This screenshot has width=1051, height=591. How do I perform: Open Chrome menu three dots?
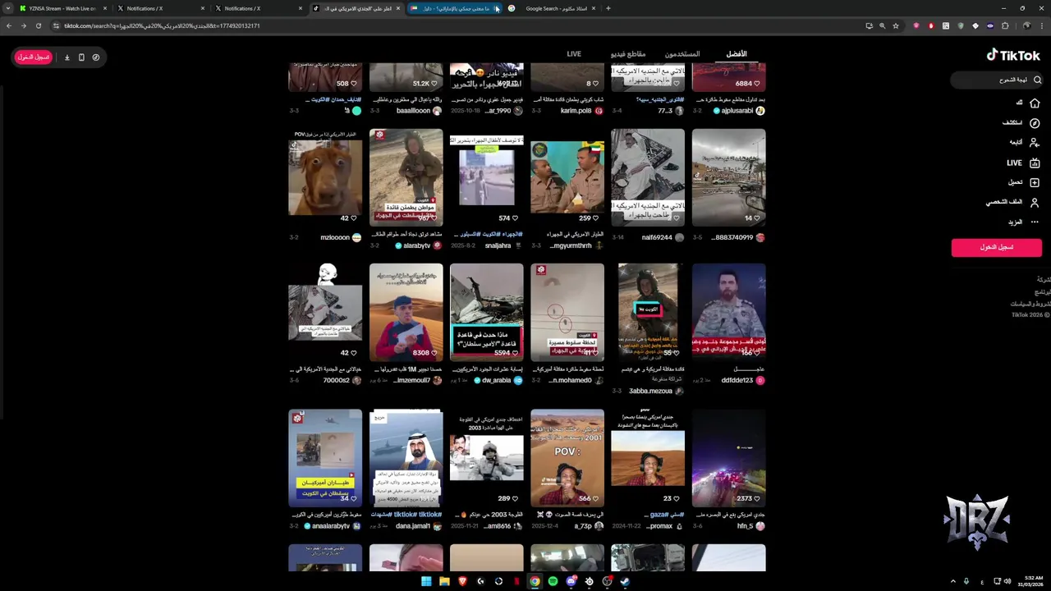click(x=1041, y=25)
